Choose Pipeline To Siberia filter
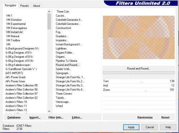Screen dimensions: 179x133 point(66,61)
